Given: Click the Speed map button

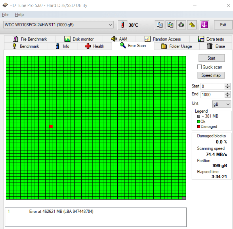Looking at the screenshot, I should (x=211, y=75).
